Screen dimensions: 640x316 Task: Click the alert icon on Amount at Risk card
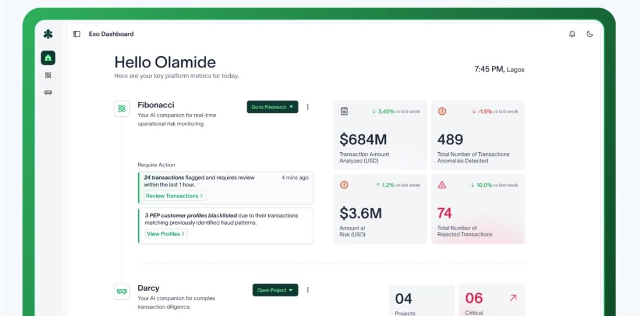(x=344, y=185)
